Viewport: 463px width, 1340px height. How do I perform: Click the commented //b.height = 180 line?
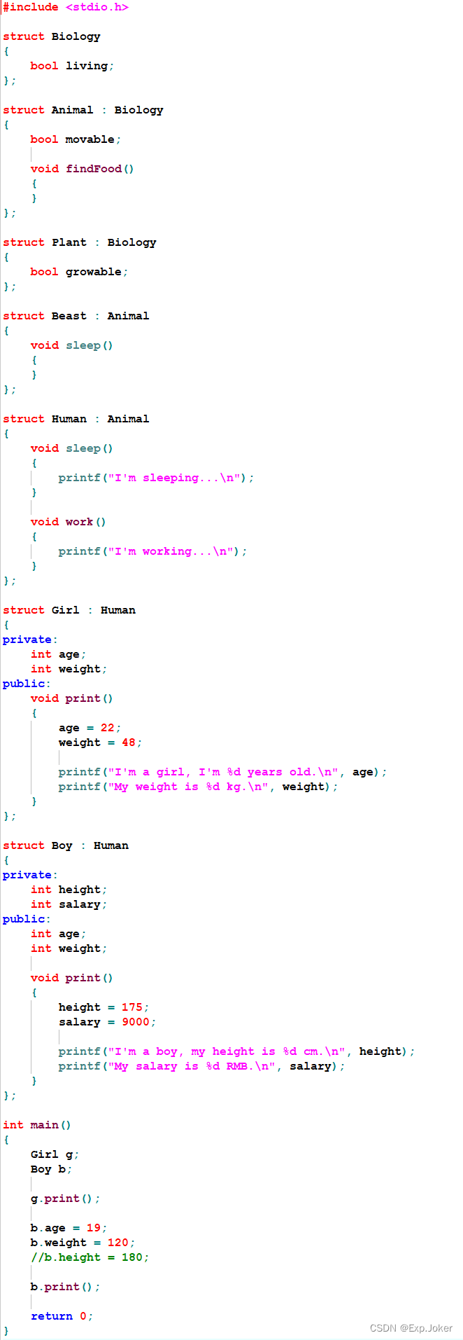90,1257
